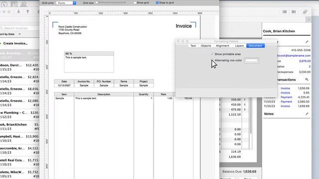Click the Description column header
The image size is (319, 179).
[104, 94]
